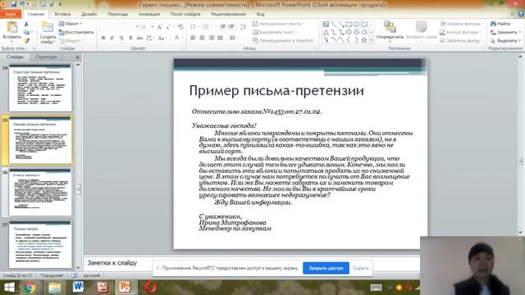Open the font size dropdown
525x295 pixels.
coord(152,27)
